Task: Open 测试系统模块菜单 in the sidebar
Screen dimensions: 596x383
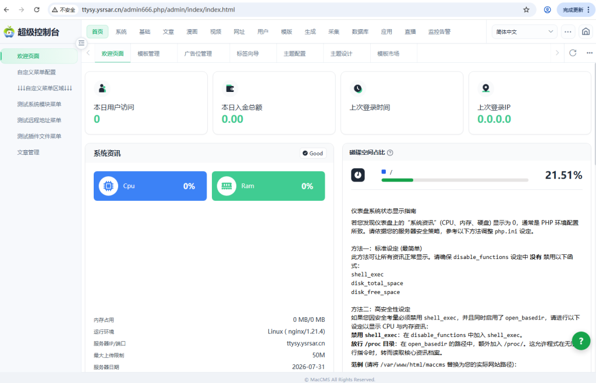Action: pyautogui.click(x=39, y=104)
